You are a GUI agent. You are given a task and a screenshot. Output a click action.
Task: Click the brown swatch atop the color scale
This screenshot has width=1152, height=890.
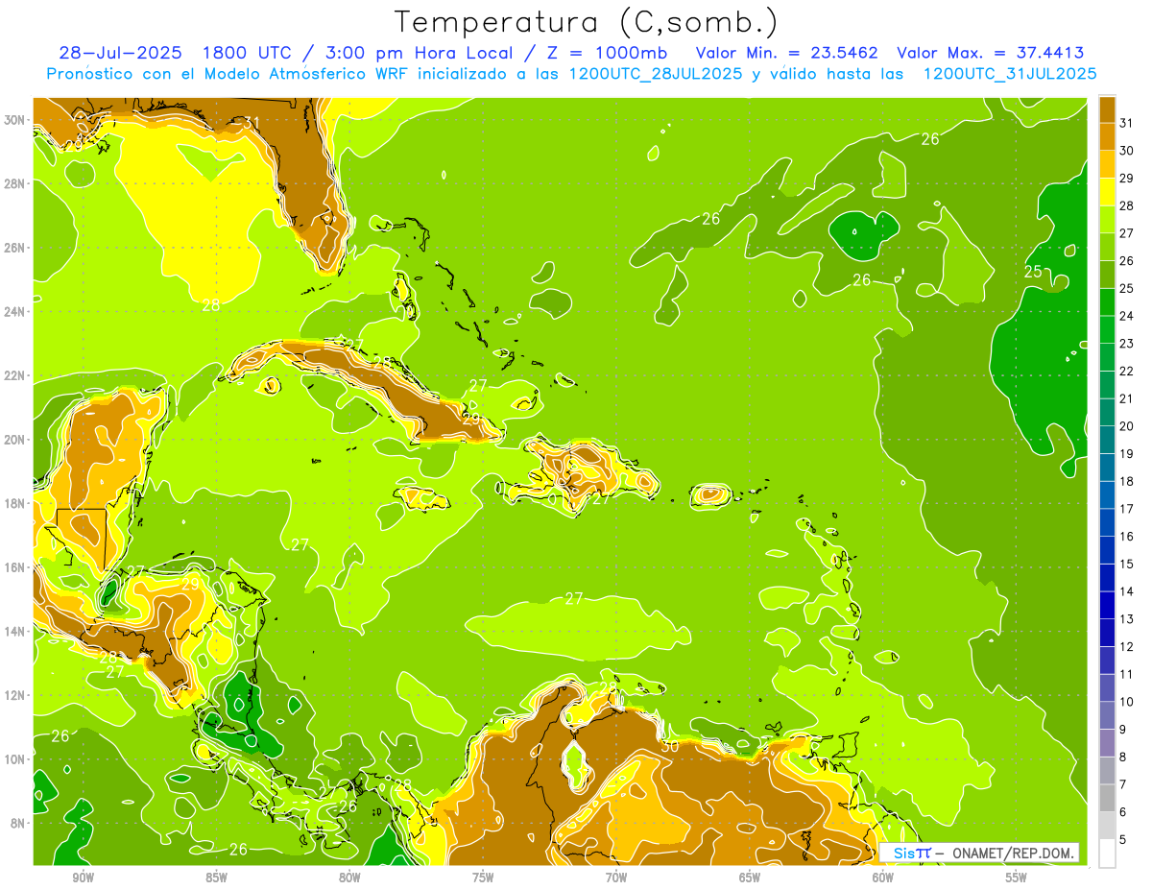(1107, 109)
